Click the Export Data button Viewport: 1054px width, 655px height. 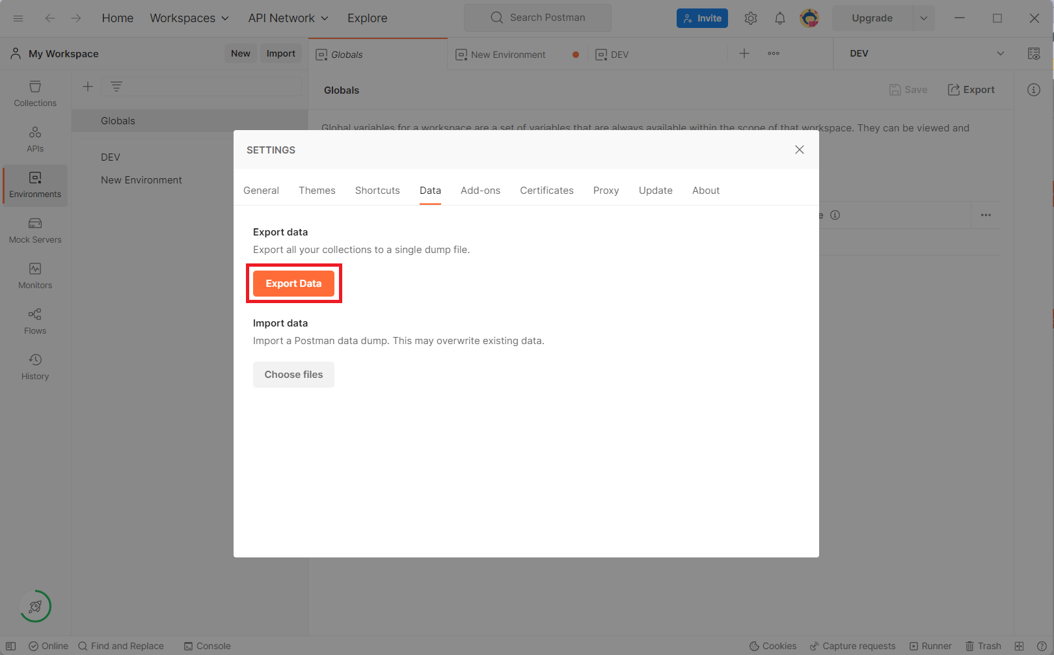click(293, 284)
